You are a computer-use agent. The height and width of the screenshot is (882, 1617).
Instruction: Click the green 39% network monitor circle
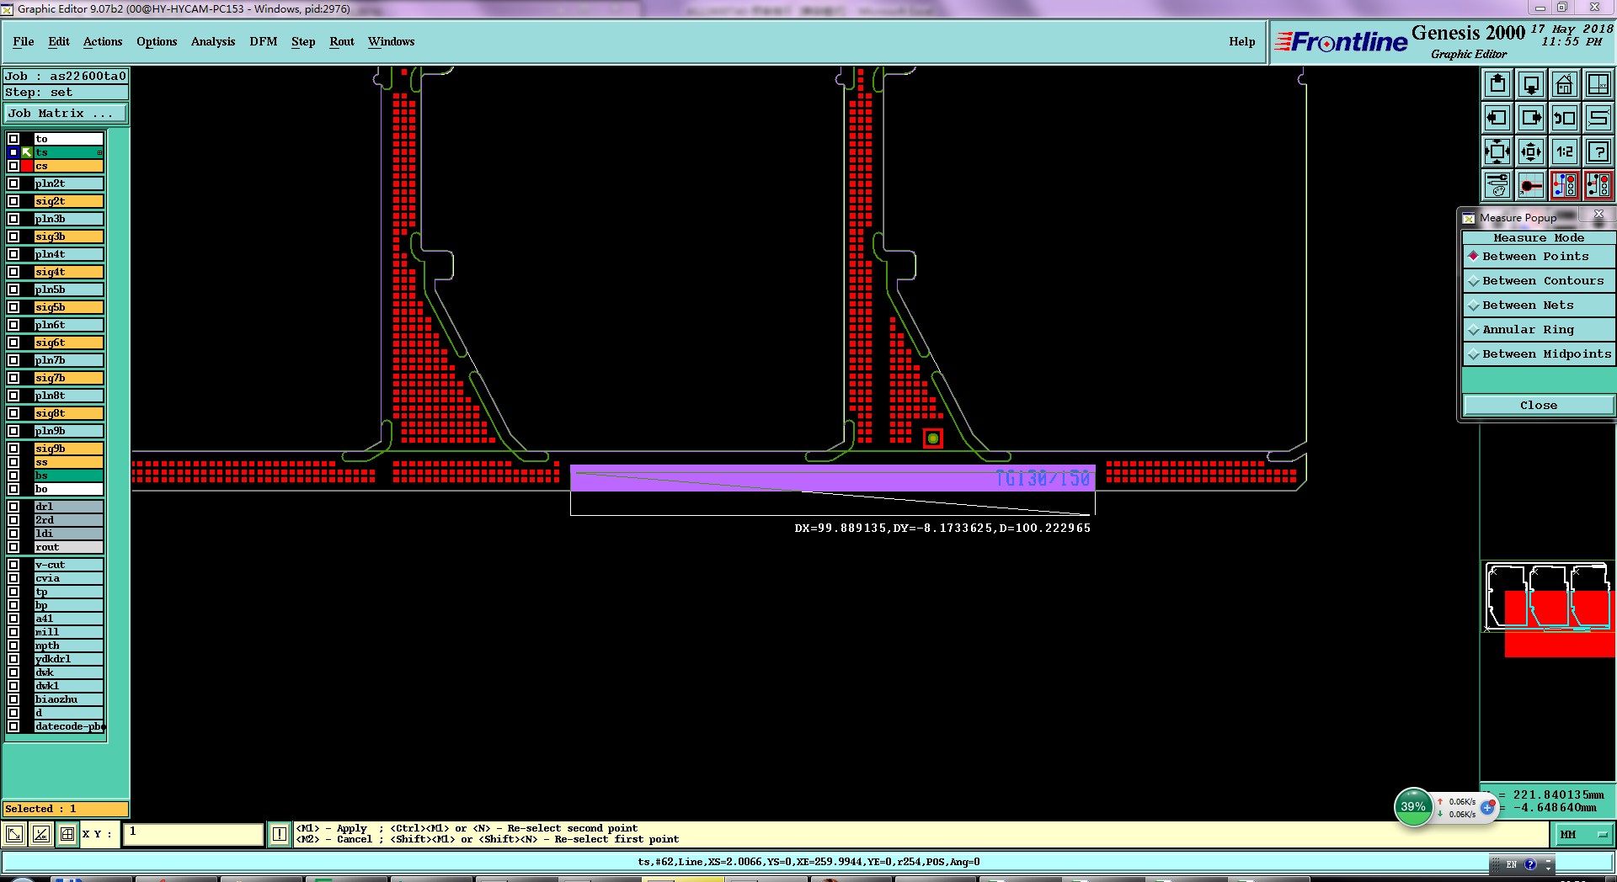[x=1413, y=806]
